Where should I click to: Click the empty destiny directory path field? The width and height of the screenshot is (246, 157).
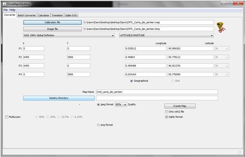157,98
